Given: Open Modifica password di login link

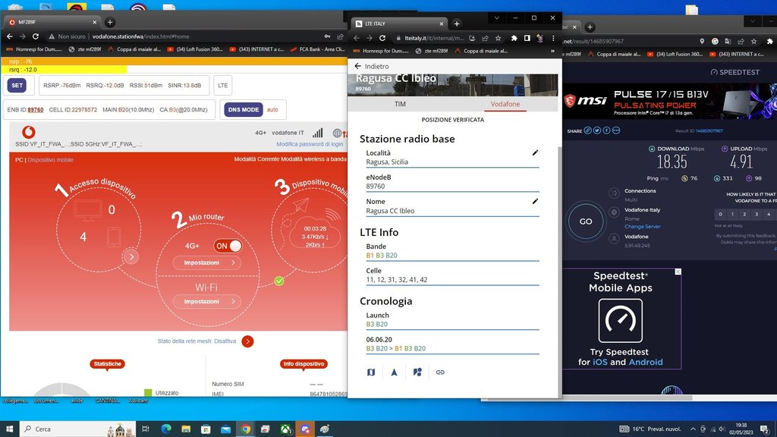Looking at the screenshot, I should pyautogui.click(x=310, y=144).
